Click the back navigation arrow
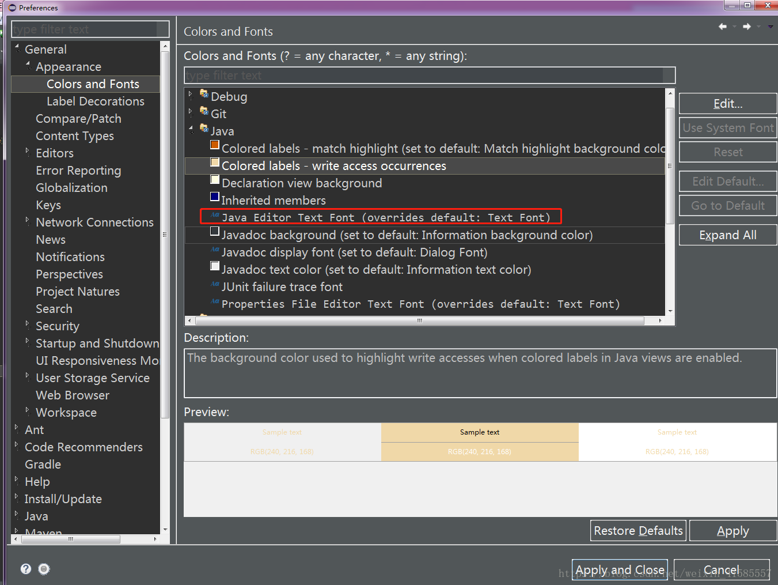This screenshot has height=585, width=778. (723, 27)
